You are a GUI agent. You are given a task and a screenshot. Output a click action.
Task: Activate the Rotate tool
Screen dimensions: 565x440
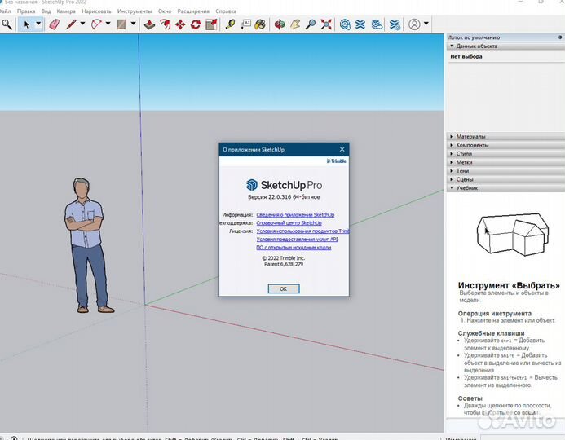point(196,24)
